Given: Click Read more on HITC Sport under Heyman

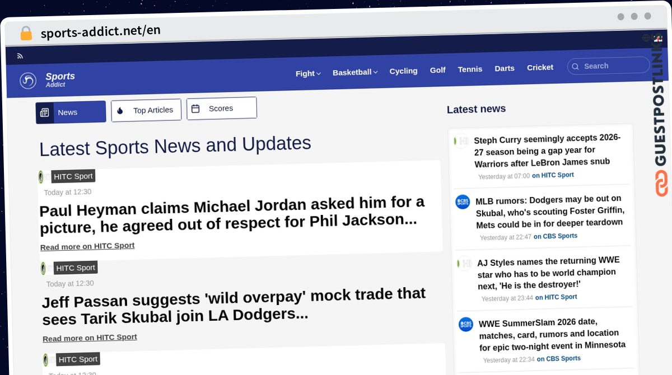Looking at the screenshot, I should (87, 246).
